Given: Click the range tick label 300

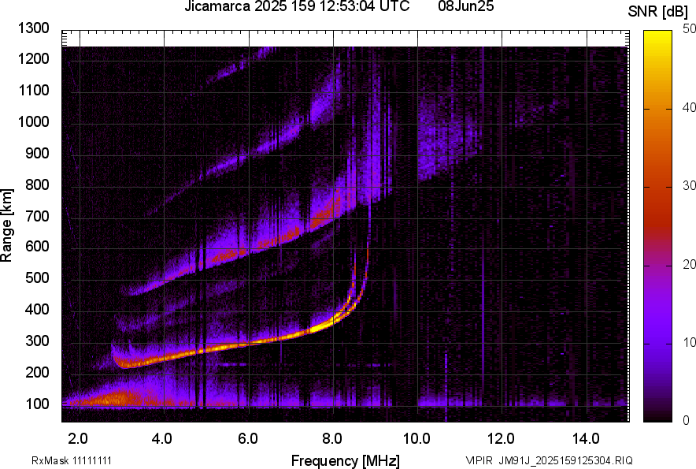Looking at the screenshot, I should 37,341.
